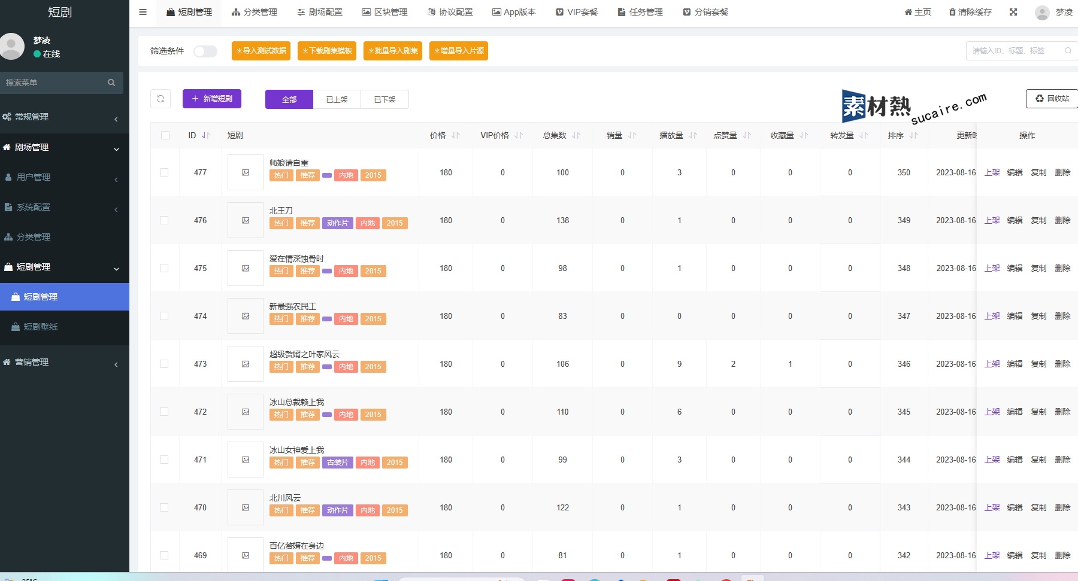Filter list by 已上架 tab
The height and width of the screenshot is (581, 1078).
pos(337,99)
